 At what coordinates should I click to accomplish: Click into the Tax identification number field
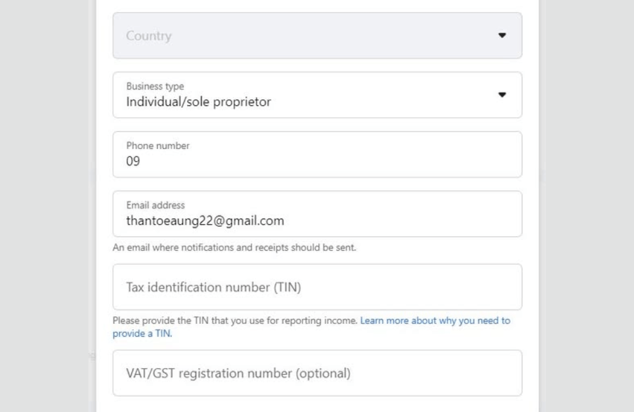pos(317,287)
